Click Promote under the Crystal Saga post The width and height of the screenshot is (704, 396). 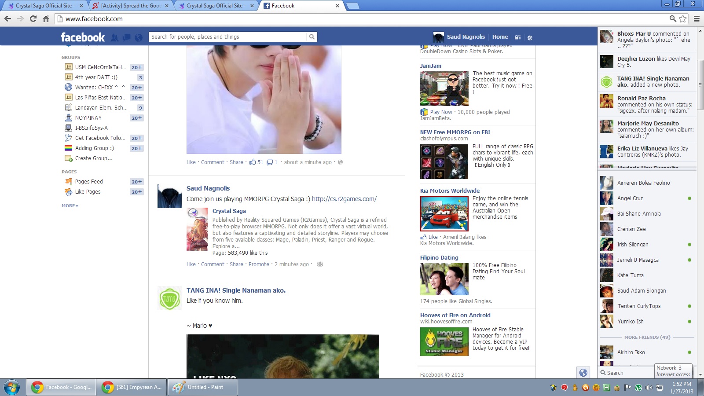coord(259,264)
